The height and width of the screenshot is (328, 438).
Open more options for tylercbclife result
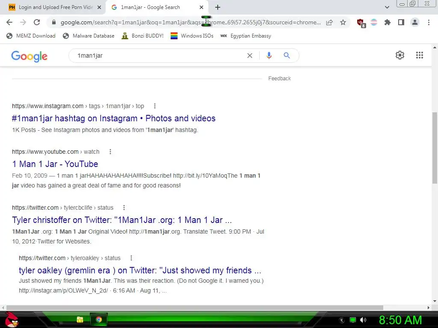tap(124, 208)
